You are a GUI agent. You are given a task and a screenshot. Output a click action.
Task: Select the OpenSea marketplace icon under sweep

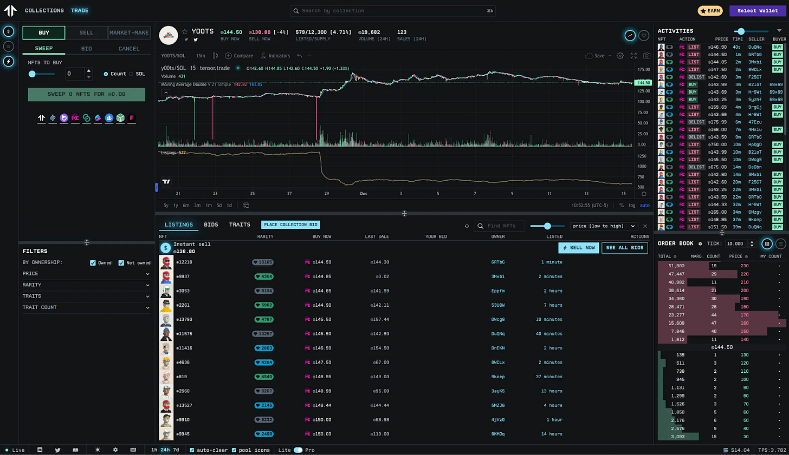(109, 118)
